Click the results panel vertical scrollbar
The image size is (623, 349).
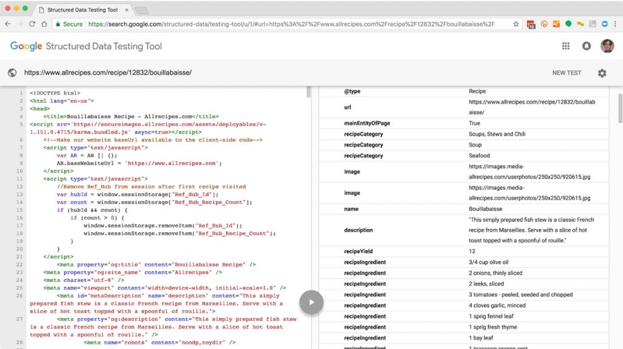point(621,108)
